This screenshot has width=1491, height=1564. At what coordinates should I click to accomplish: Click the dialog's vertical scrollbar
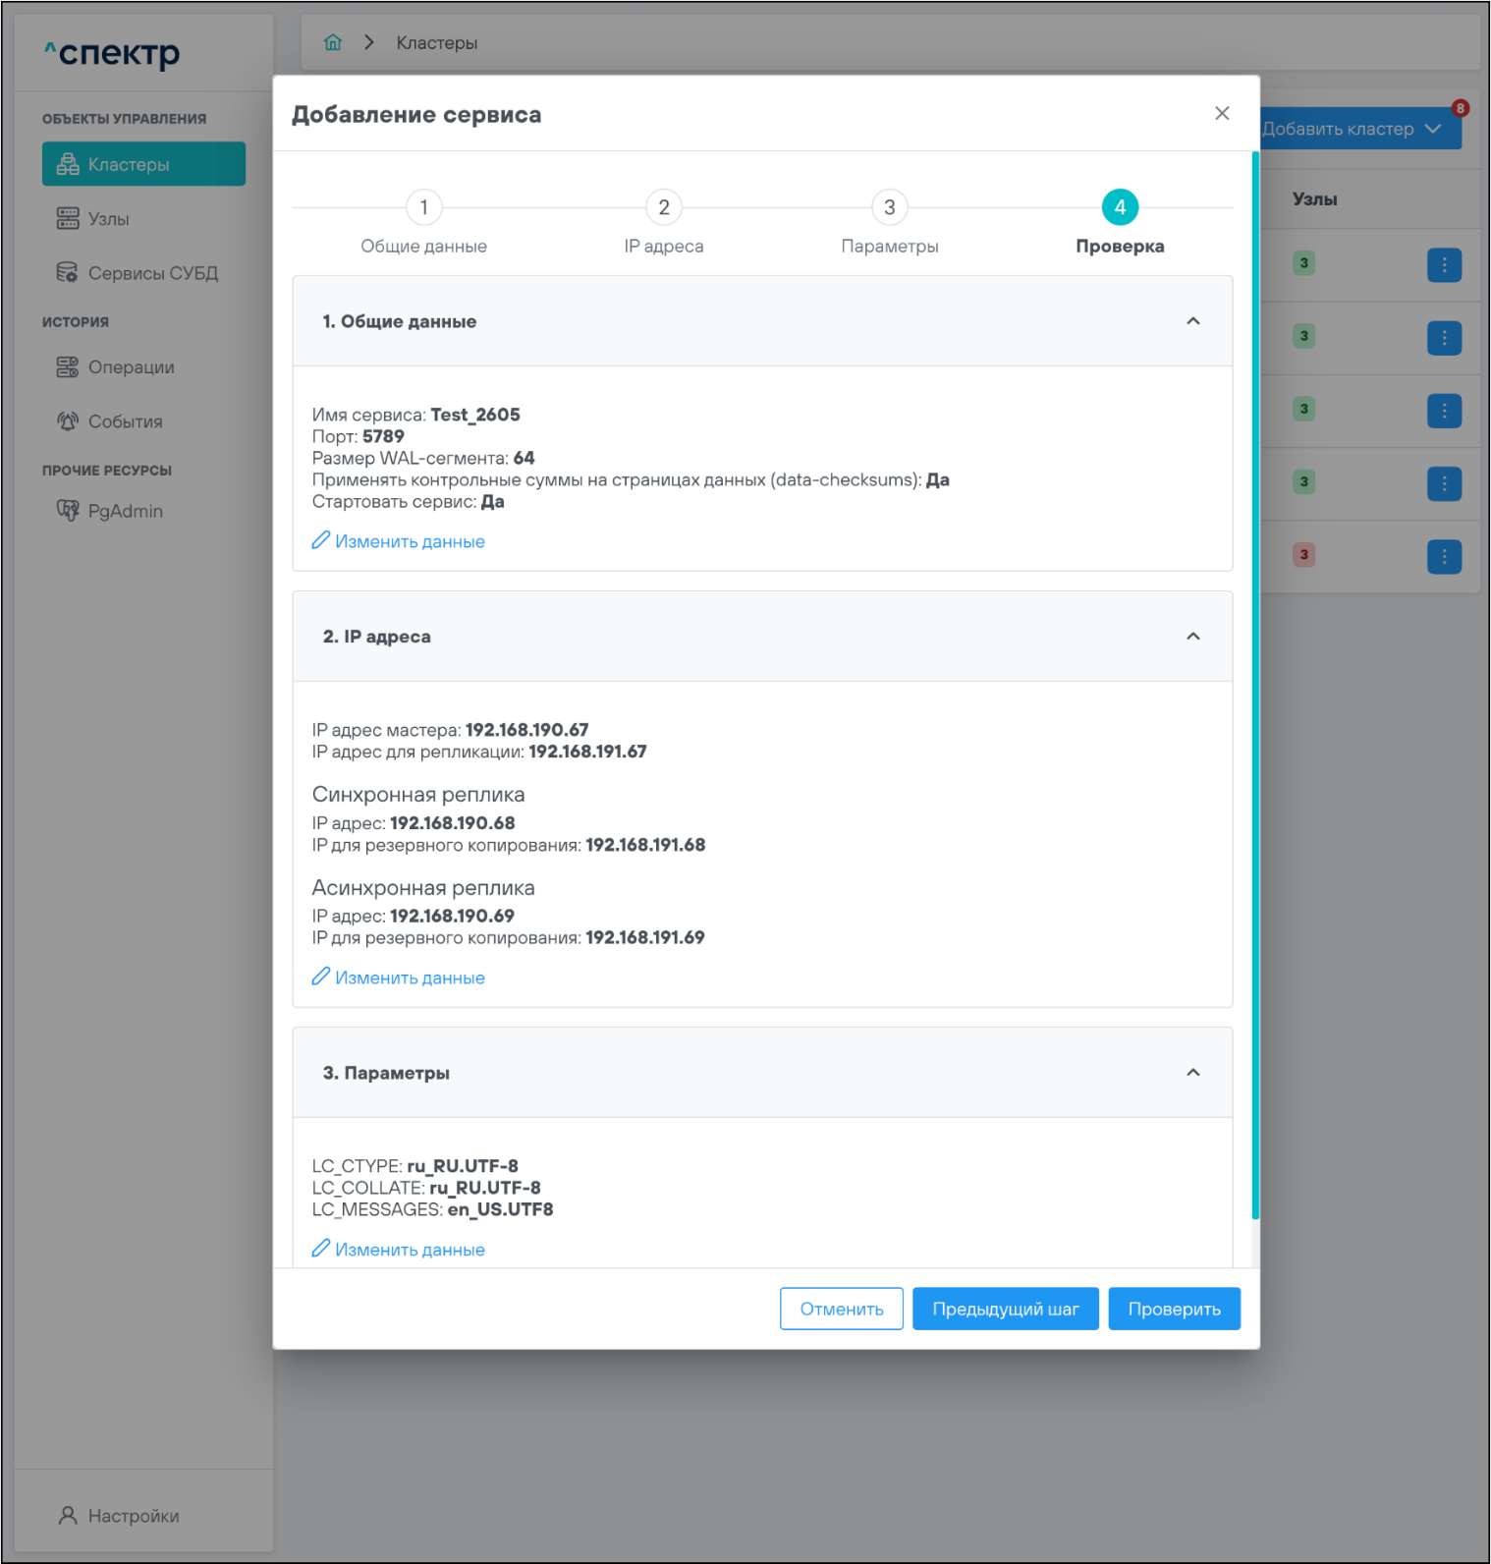[x=1255, y=686]
